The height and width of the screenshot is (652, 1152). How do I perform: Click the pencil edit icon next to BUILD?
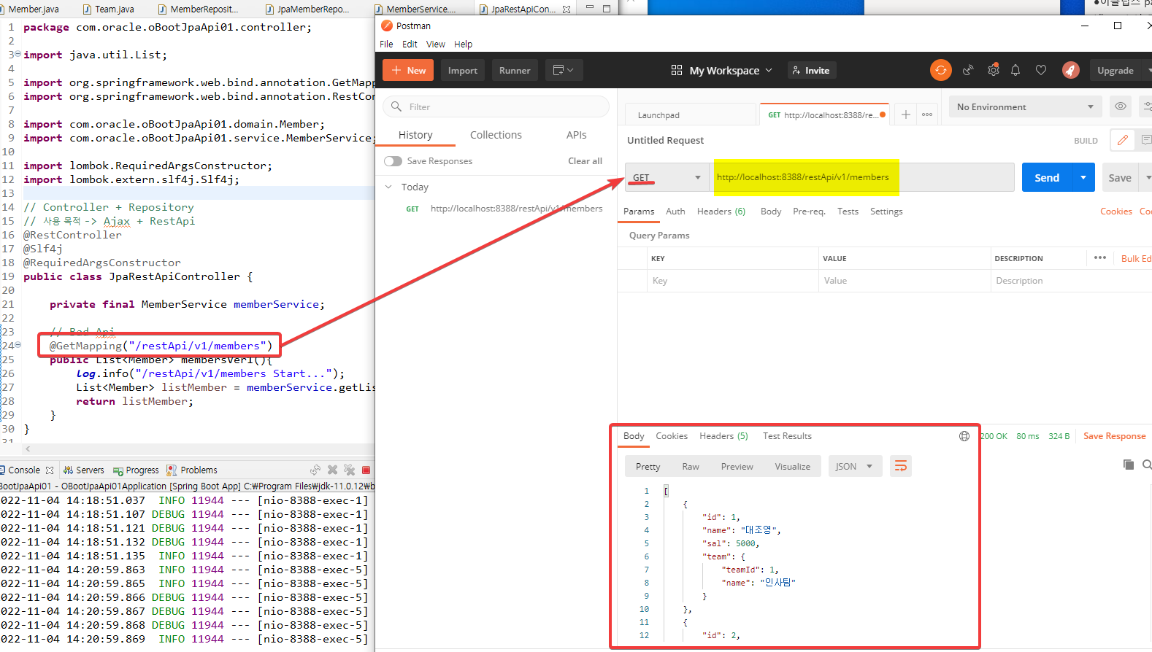(x=1123, y=140)
